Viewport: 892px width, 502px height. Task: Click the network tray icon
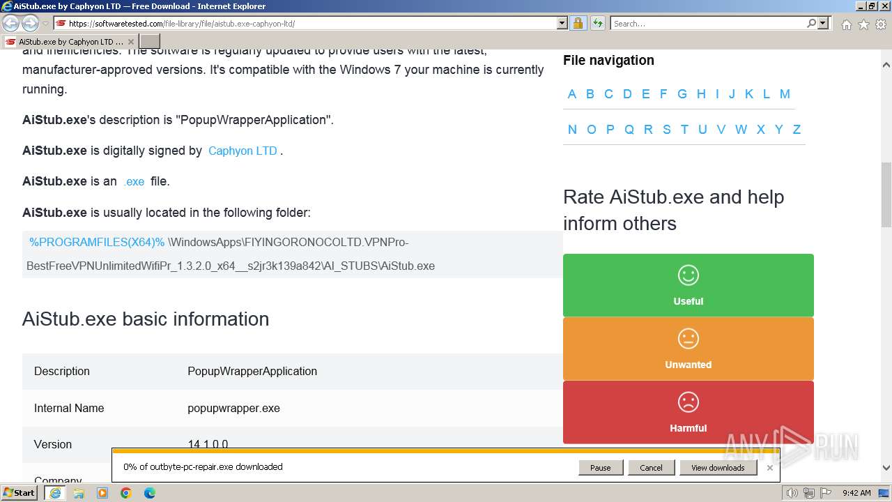pos(809,493)
